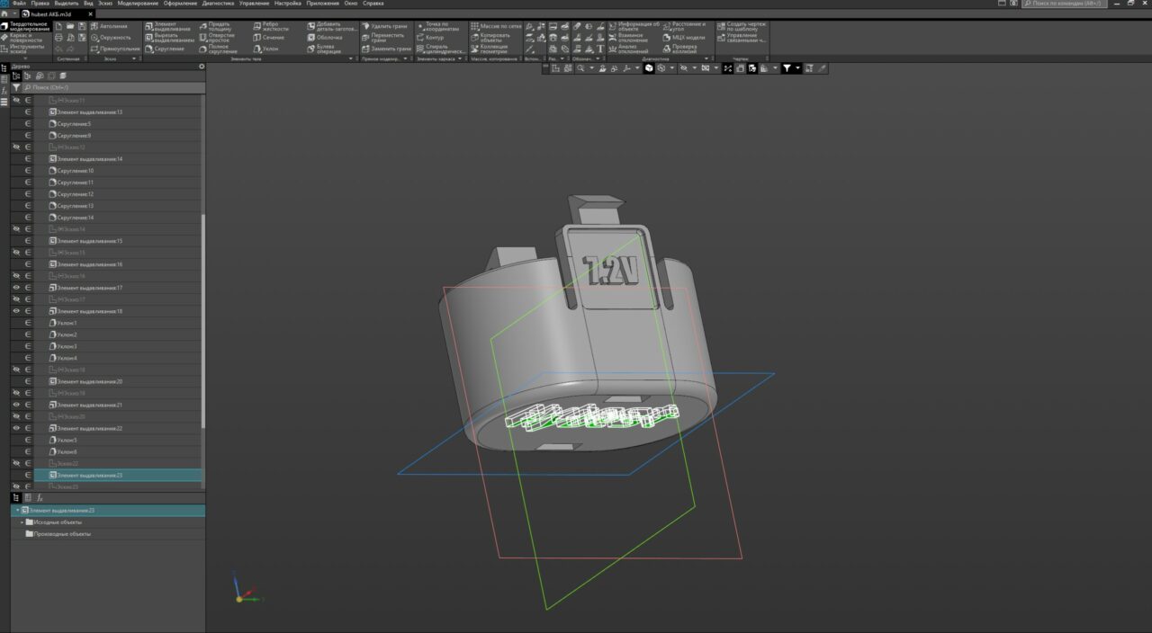Open the Справка menu

coord(373,4)
